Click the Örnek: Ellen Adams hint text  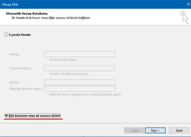coord(63,60)
